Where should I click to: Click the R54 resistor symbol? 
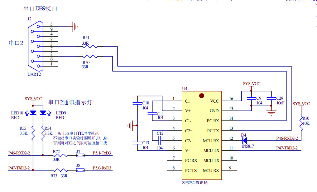click(43, 133)
